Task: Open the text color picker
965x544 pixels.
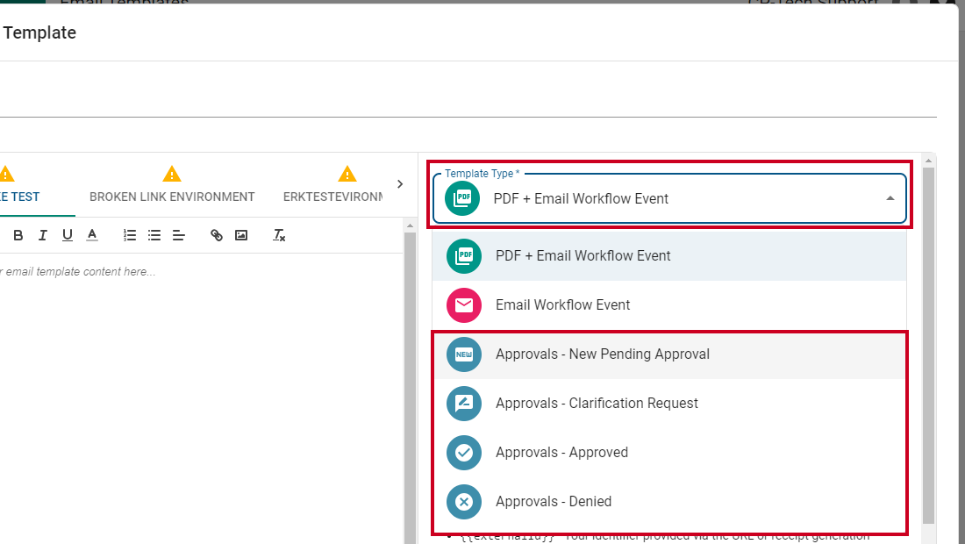Action: [x=92, y=235]
